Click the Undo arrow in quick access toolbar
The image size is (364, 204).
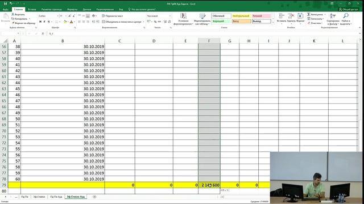point(11,3)
